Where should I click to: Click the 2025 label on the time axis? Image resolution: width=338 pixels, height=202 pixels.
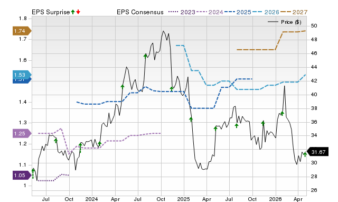(183, 199)
